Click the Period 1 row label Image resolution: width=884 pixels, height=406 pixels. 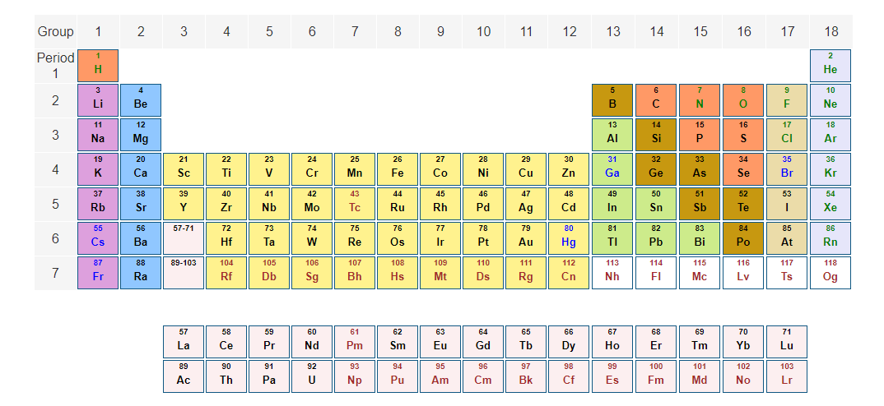tap(55, 66)
